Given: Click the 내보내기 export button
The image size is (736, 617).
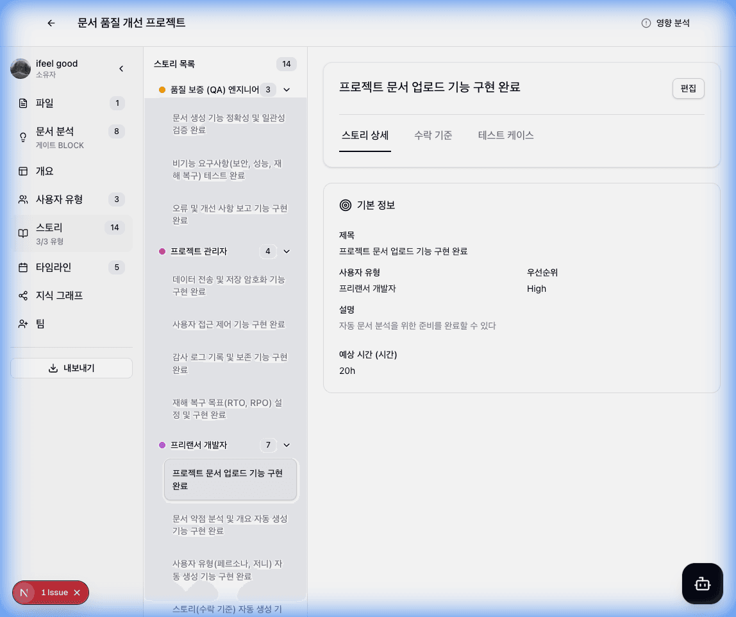Looking at the screenshot, I should 71,368.
